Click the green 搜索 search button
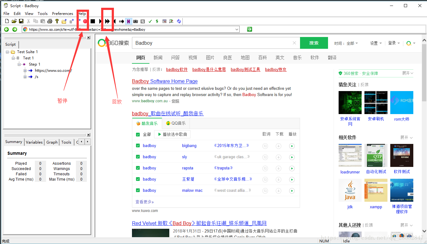 314,43
